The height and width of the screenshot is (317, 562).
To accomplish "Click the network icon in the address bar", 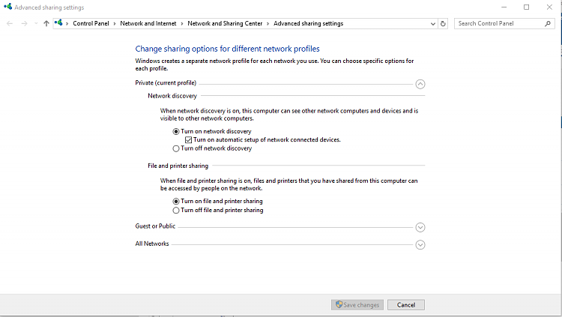I will (58, 23).
